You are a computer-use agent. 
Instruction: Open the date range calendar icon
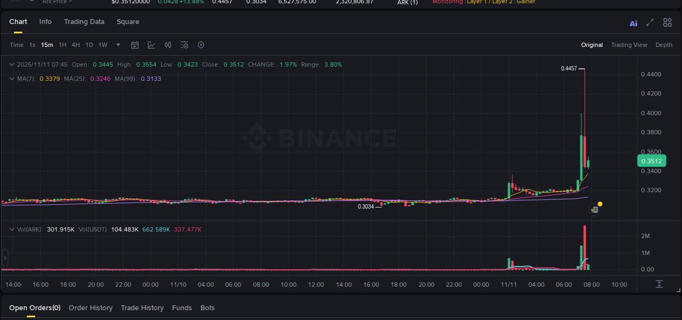[x=135, y=45]
